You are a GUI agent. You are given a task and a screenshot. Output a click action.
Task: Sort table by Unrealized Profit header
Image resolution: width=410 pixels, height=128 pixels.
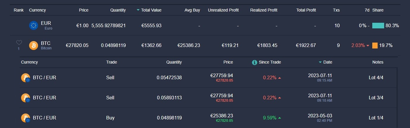[x=223, y=10]
